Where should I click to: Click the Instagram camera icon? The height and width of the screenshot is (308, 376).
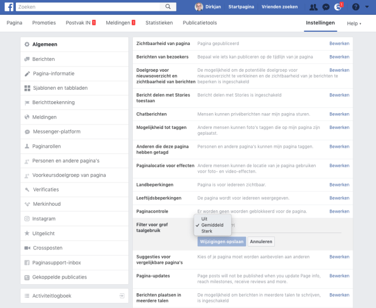pyautogui.click(x=27, y=219)
